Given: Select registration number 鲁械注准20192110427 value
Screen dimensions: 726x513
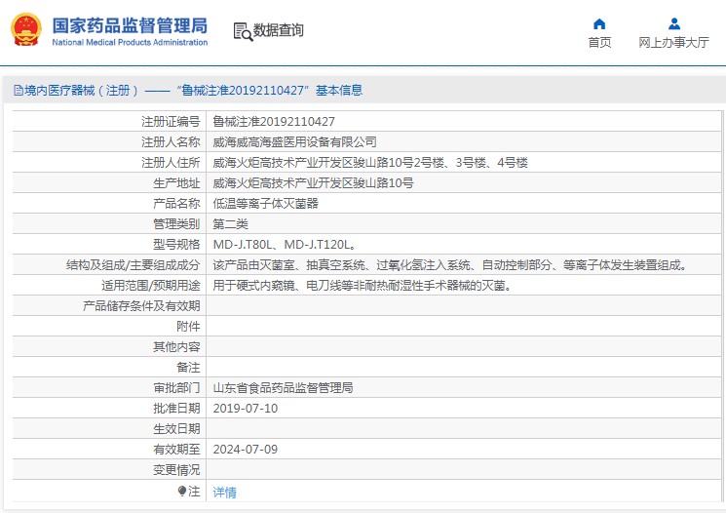Looking at the screenshot, I should tap(274, 121).
